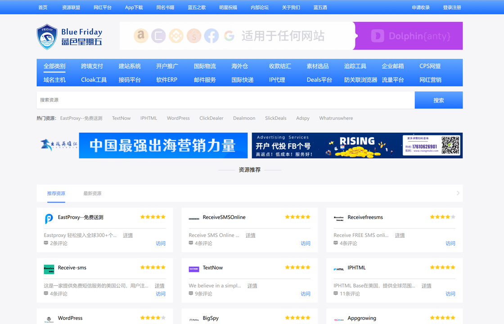Select the Cloak工具 category
The width and height of the screenshot is (504, 324).
tap(94, 80)
